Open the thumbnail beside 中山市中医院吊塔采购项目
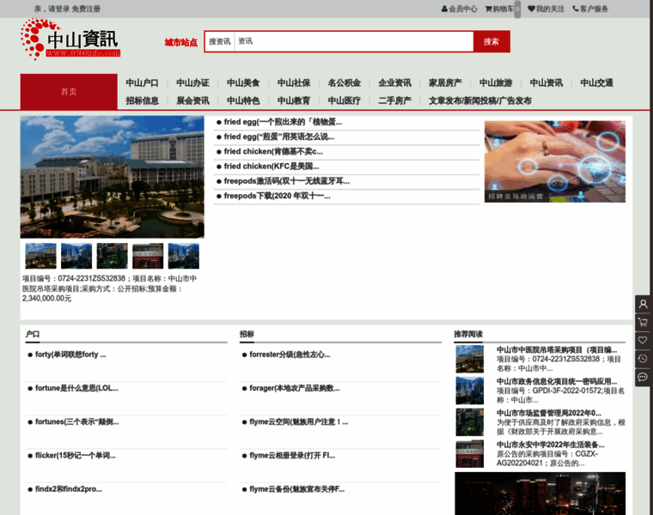 pyautogui.click(x=469, y=359)
